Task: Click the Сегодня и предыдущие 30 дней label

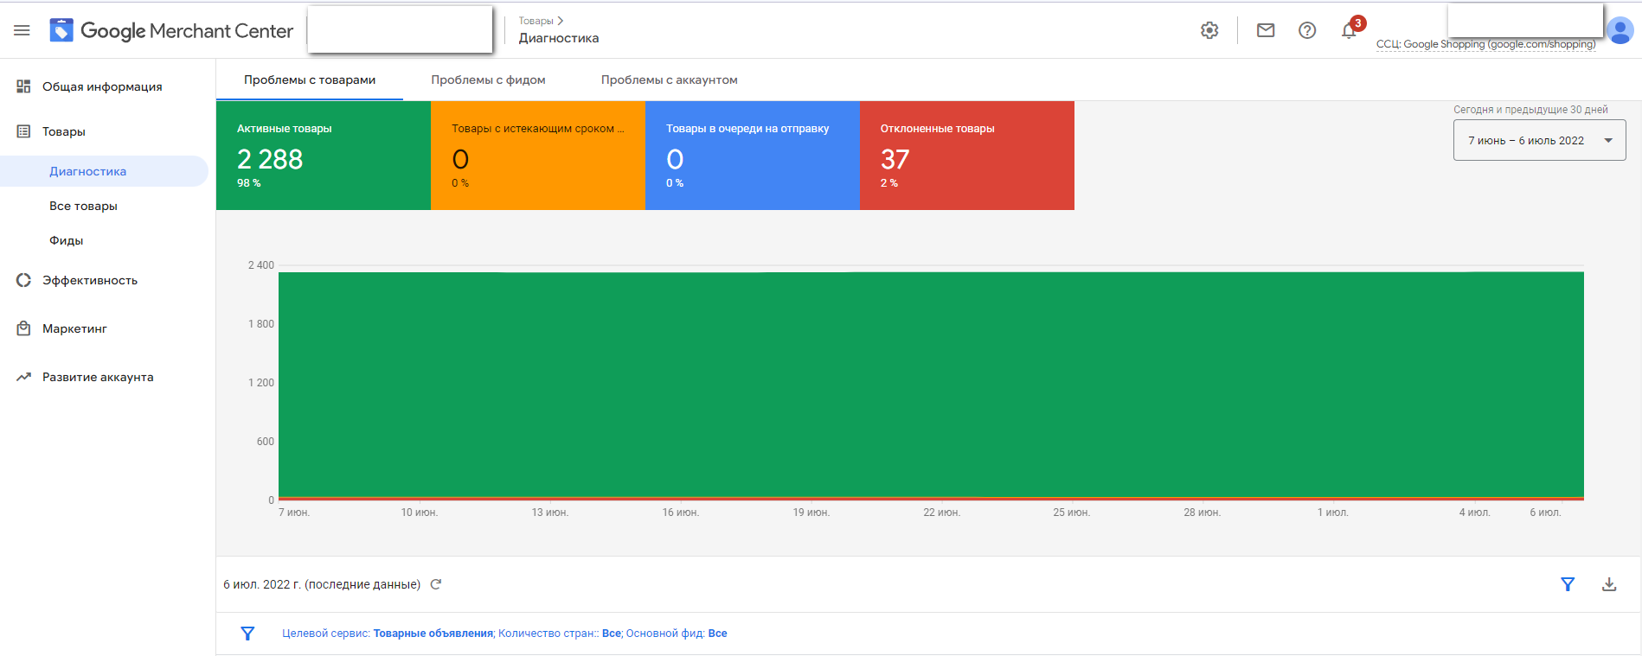Action: (x=1530, y=110)
